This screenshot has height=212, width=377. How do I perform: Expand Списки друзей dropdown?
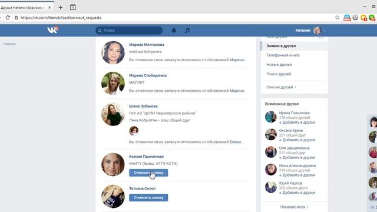pyautogui.click(x=281, y=87)
